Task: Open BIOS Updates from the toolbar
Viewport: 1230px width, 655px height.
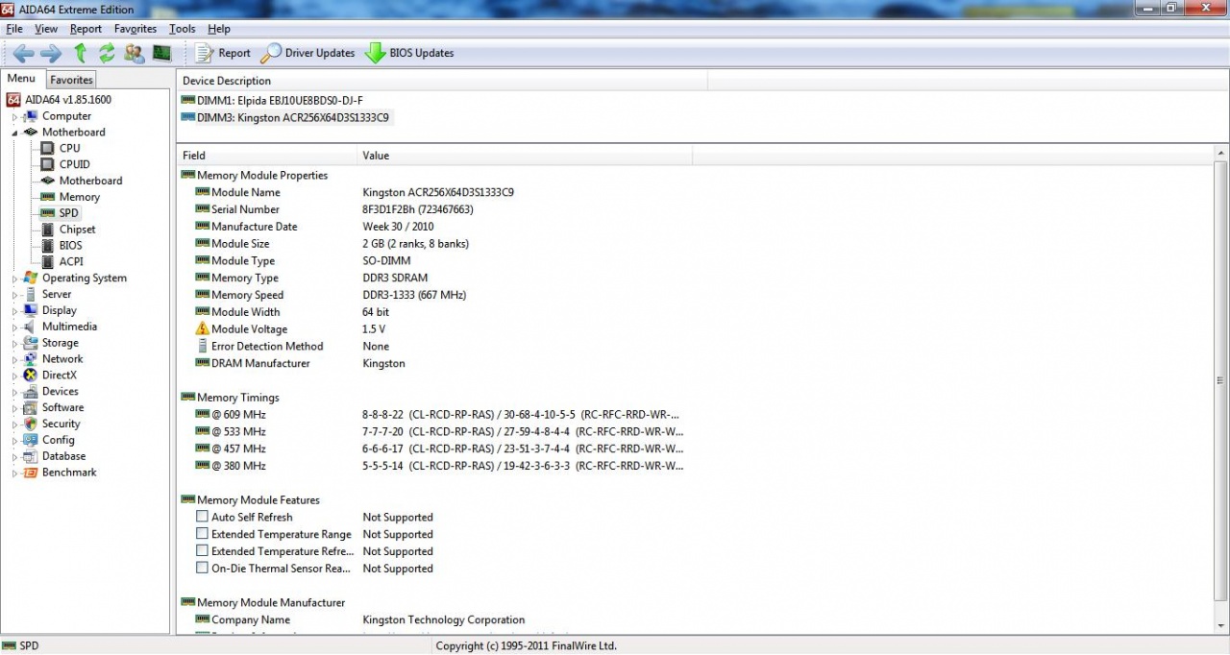Action: point(409,53)
